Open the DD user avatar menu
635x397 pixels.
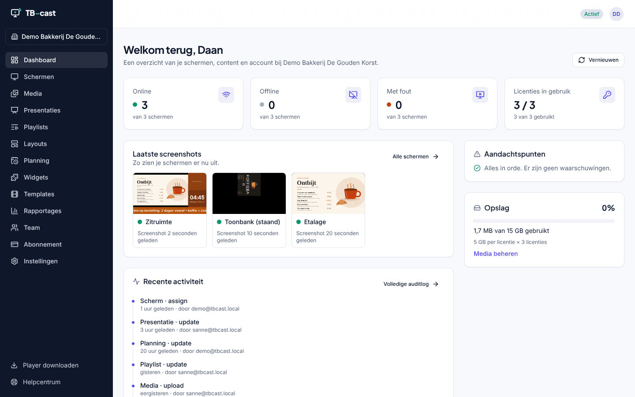[616, 14]
